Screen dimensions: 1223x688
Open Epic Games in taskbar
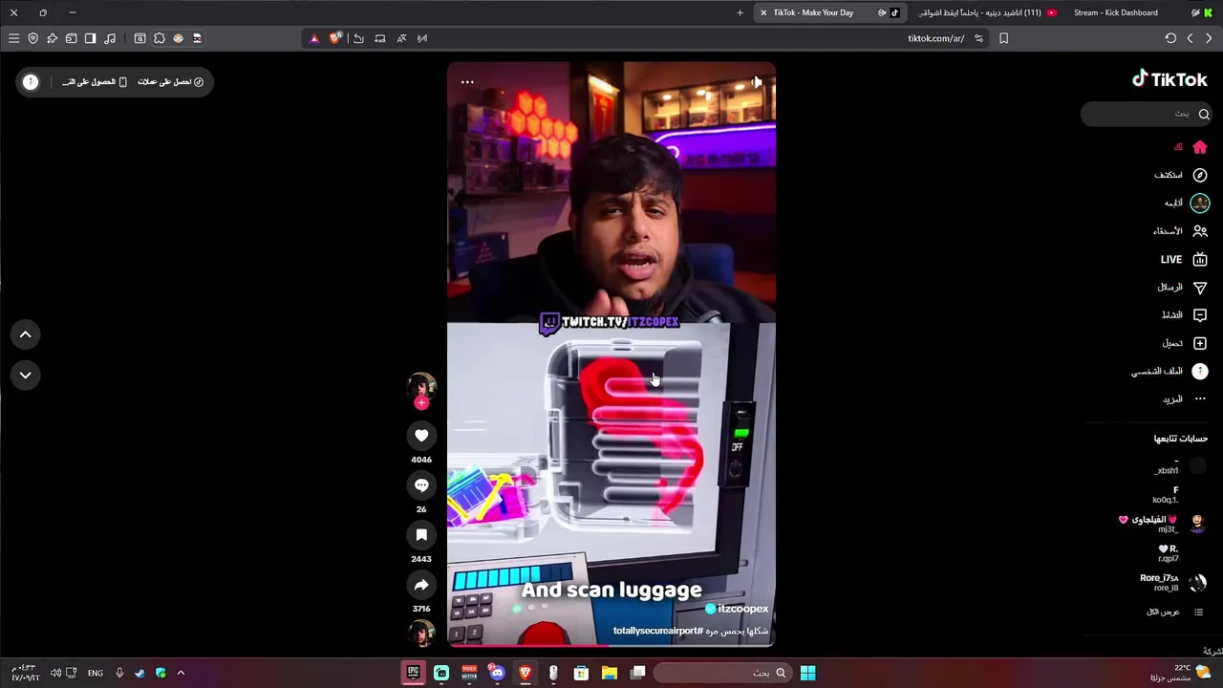tap(413, 673)
